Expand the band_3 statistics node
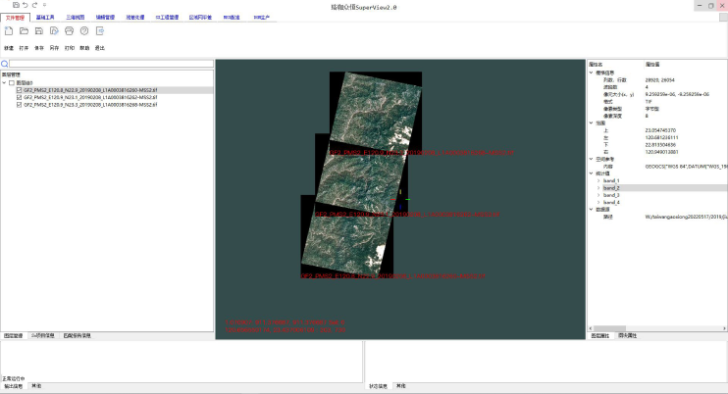This screenshot has height=394, width=728. [x=598, y=195]
